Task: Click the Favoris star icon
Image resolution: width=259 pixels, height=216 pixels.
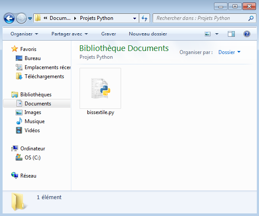Action: [x=15, y=49]
